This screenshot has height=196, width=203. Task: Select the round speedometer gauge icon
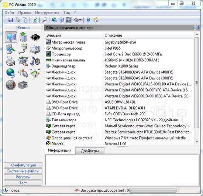(x=11, y=85)
